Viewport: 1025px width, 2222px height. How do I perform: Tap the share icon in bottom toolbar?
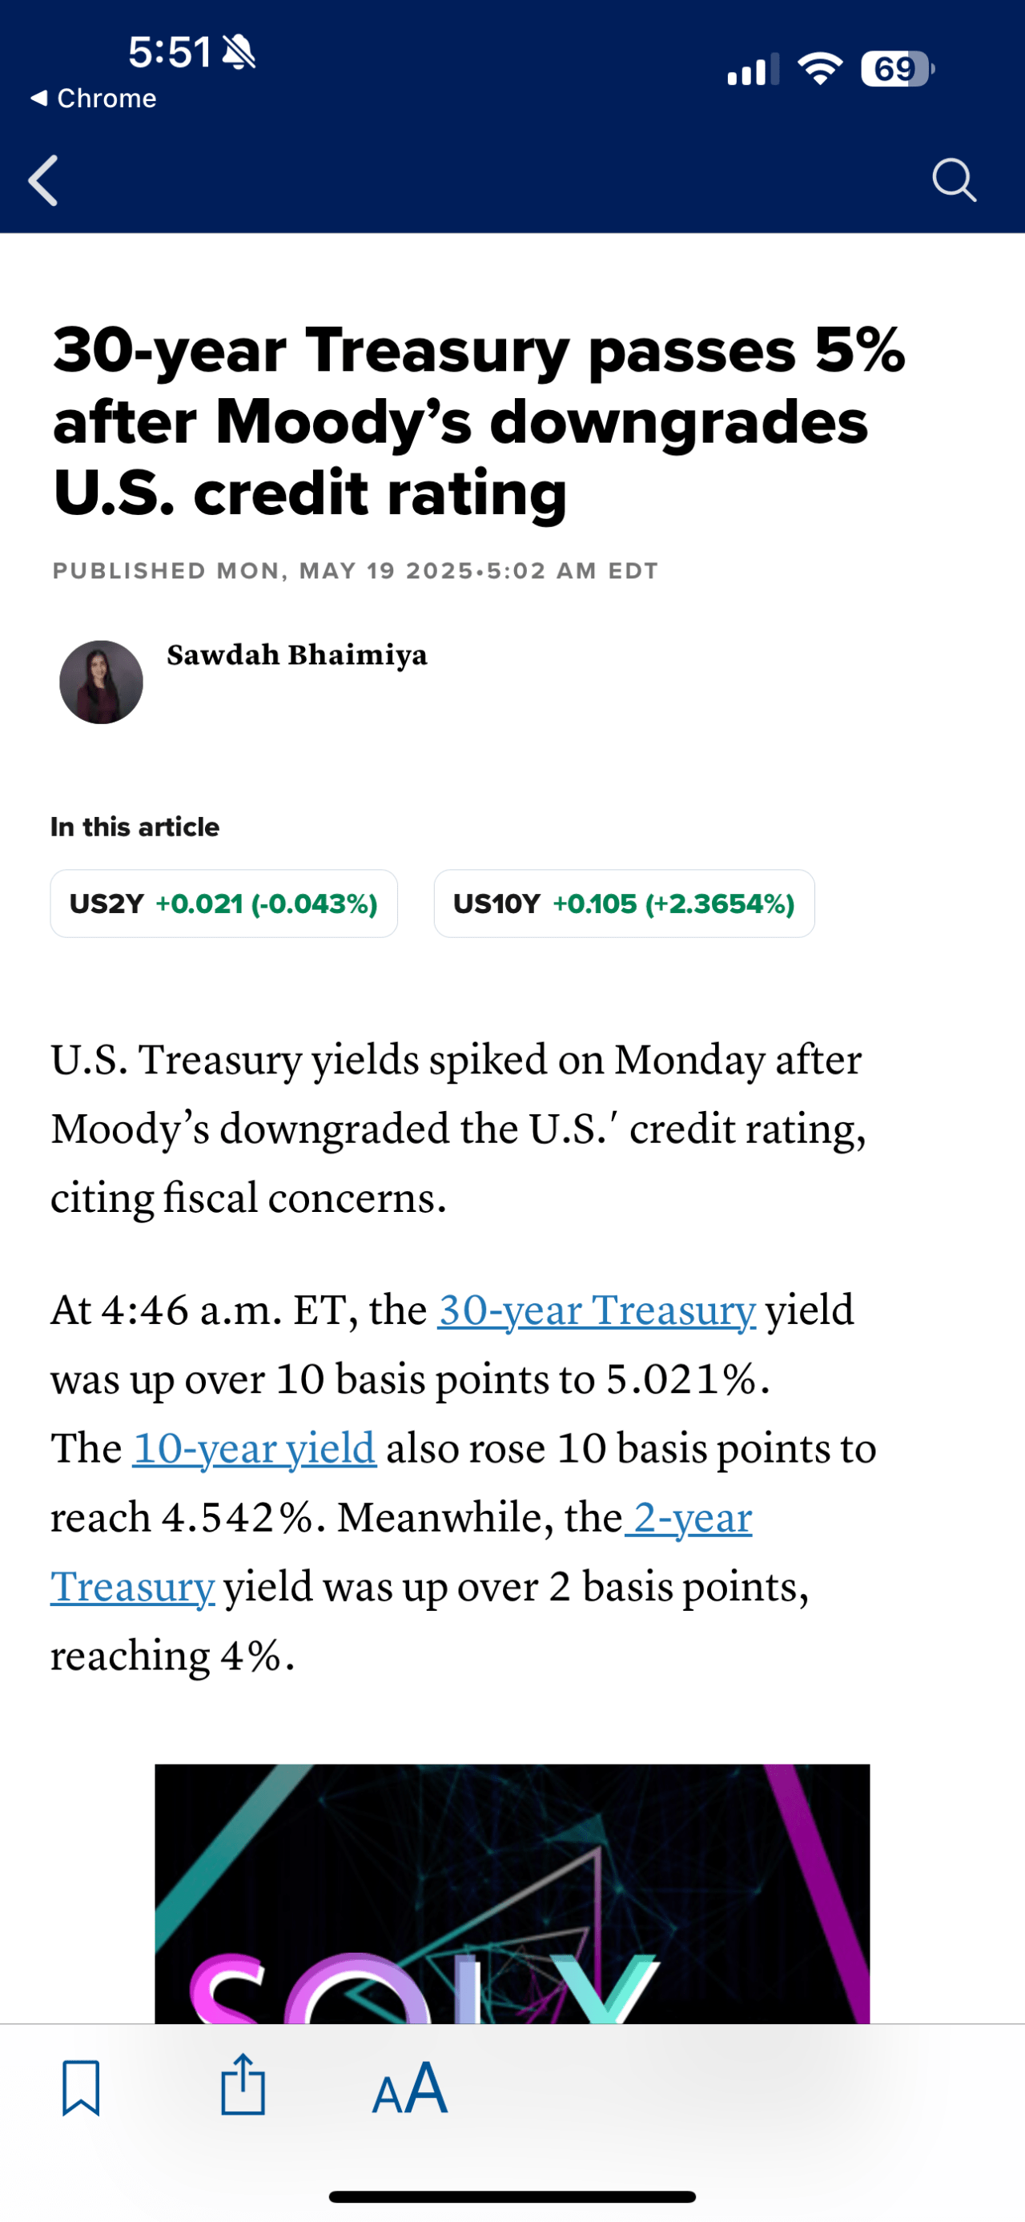click(243, 2084)
